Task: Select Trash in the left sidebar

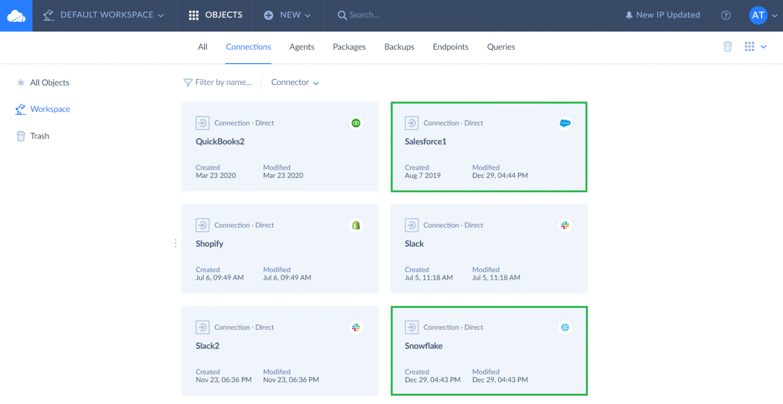Action: (39, 136)
